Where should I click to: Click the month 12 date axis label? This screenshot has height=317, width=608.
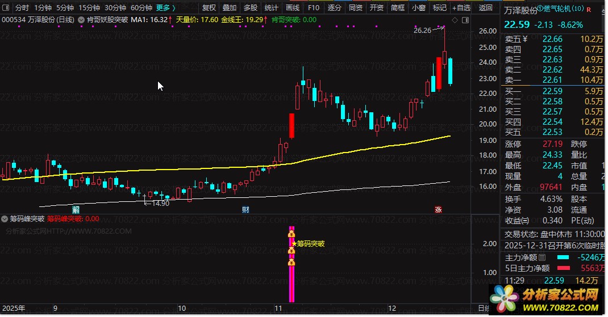392,308
